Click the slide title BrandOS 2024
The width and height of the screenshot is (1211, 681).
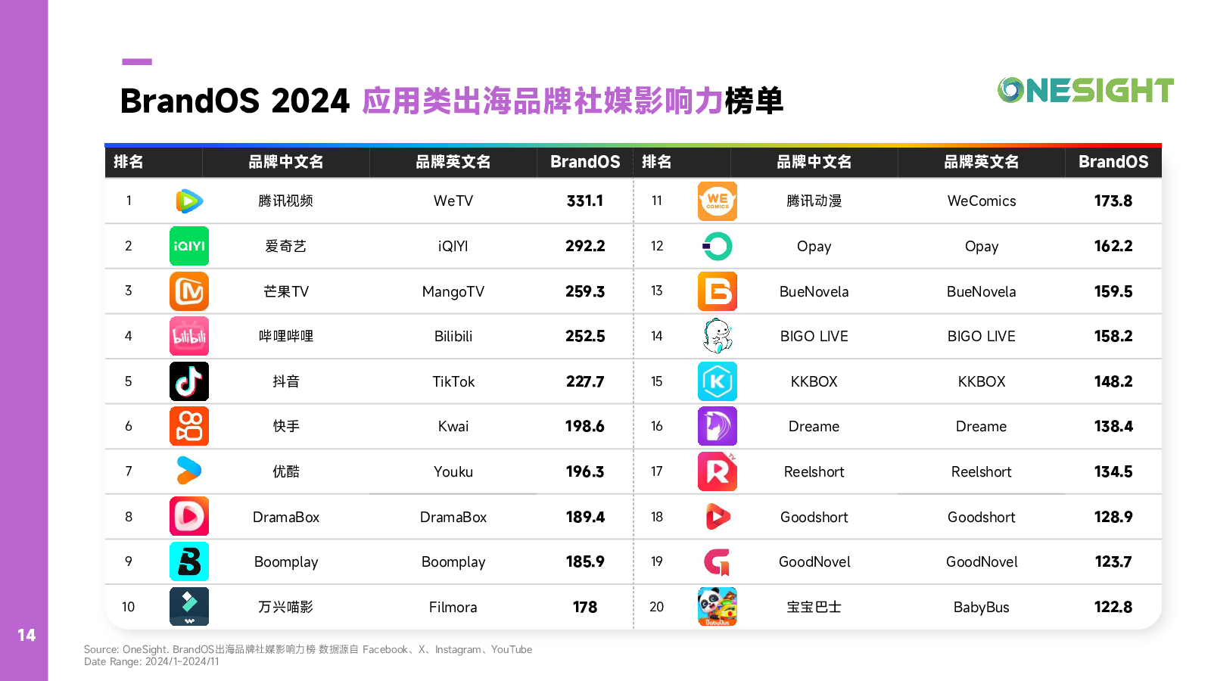(235, 101)
